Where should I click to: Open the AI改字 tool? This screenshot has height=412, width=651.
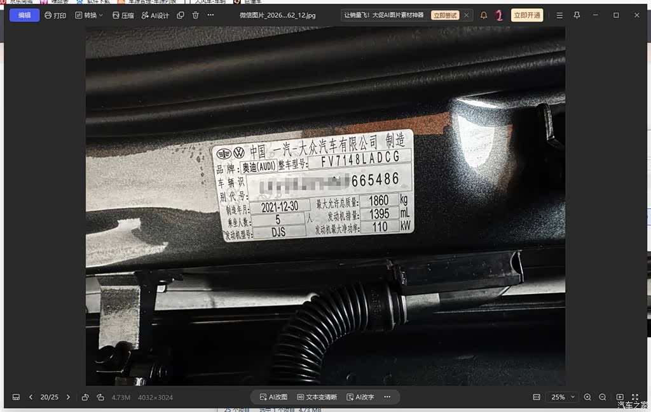tap(360, 397)
